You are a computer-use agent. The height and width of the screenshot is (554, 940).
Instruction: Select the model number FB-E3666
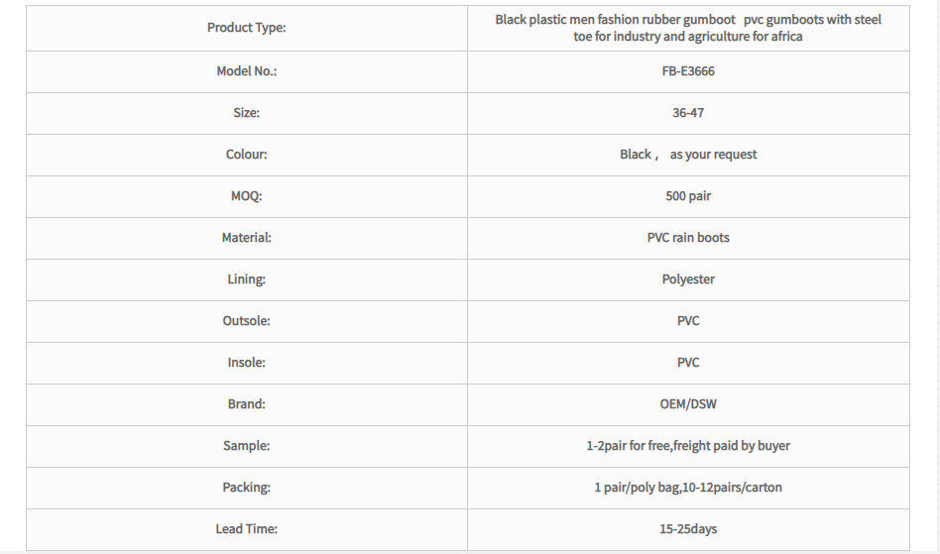[688, 71]
